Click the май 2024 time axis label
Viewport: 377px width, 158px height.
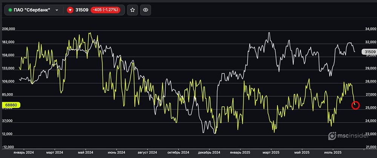coord(86,152)
